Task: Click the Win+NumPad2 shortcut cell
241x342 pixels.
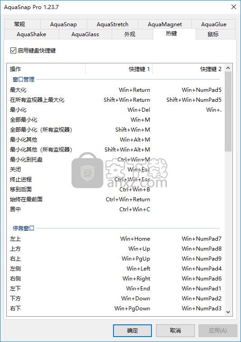Action: coord(202,299)
